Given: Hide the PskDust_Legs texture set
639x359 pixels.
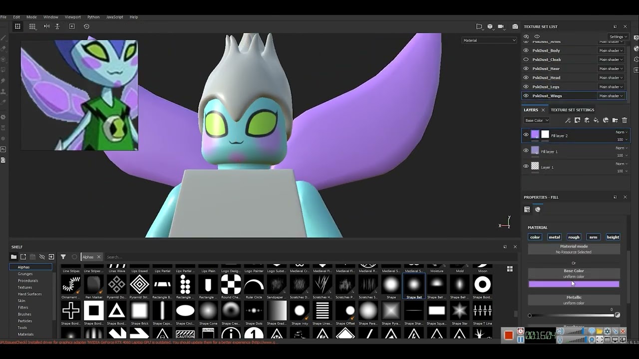Looking at the screenshot, I should [x=526, y=87].
